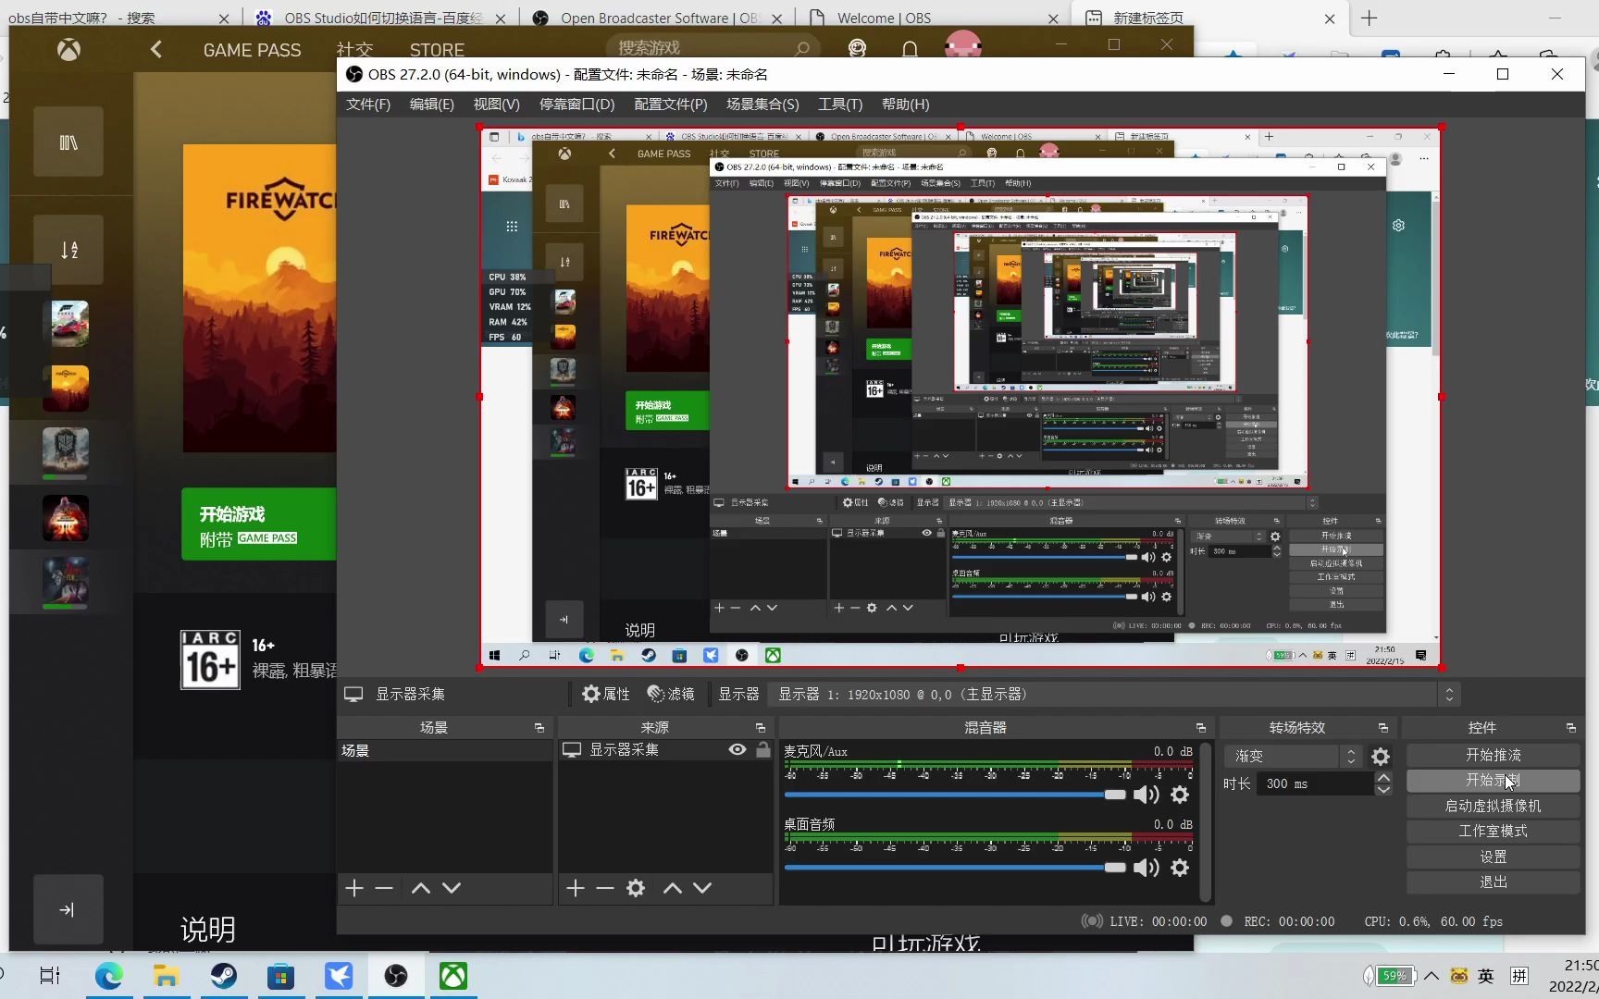Add a new scene with plus icon

354,888
